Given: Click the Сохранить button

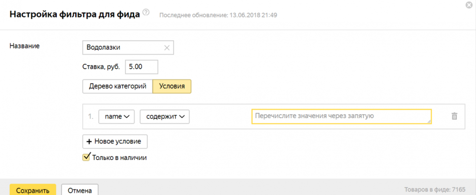Looking at the screenshot, I should point(33,190).
